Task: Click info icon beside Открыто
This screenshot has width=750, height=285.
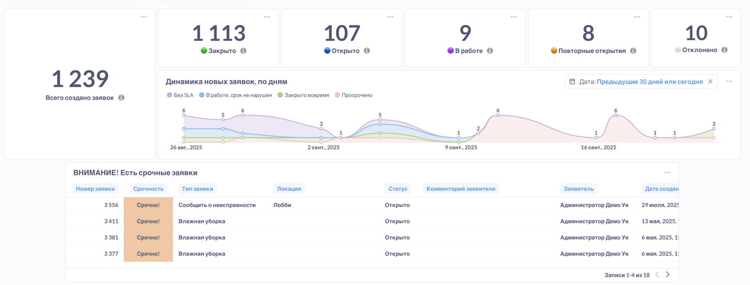Action: point(367,51)
